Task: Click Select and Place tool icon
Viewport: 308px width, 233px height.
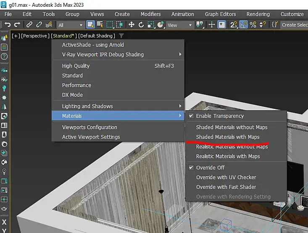Action: (161, 25)
